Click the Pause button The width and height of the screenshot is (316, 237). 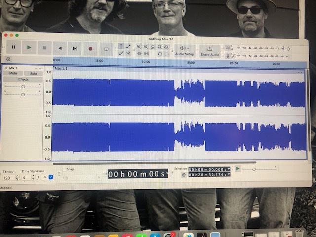tap(13, 47)
